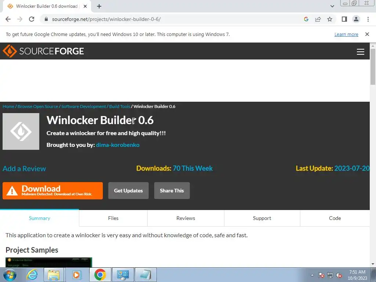376x282 pixels.
Task: Click the Get Updates button
Action: click(x=128, y=191)
